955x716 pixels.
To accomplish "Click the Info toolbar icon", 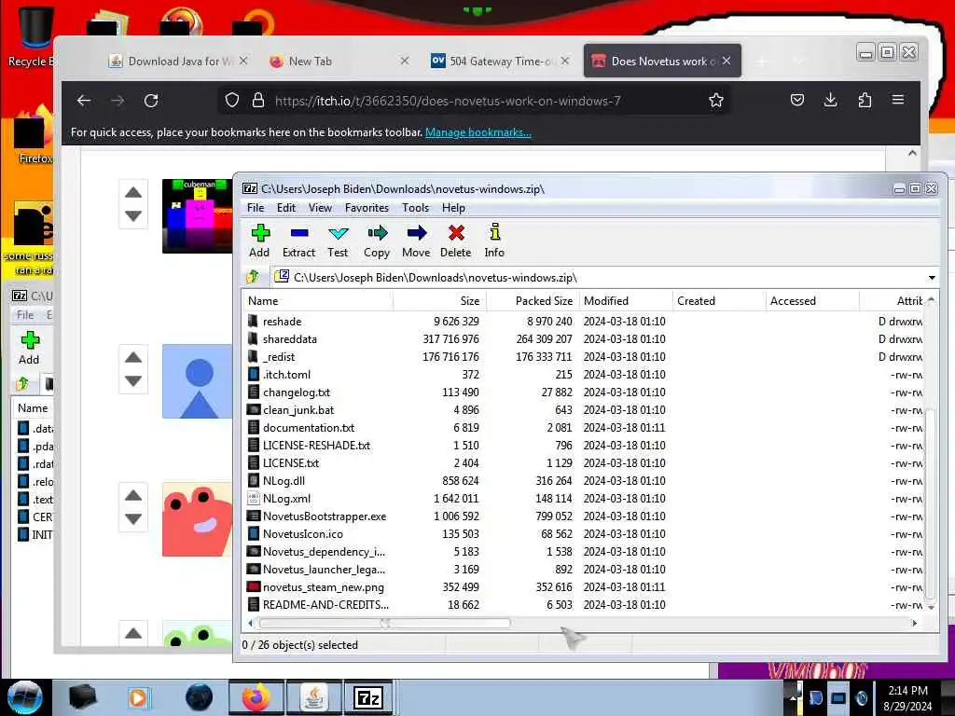I will coord(494,241).
